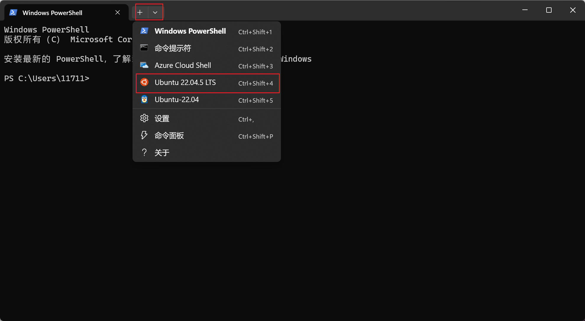This screenshot has width=585, height=321.
Task: Click the PowerShell icon on the open tab
Action: point(13,12)
